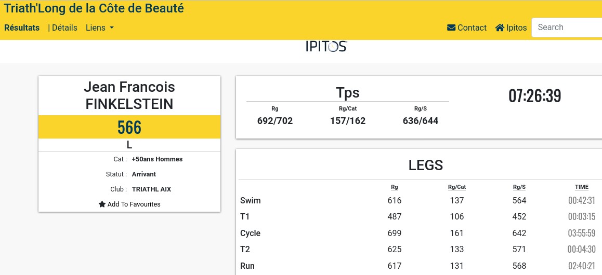Open the Liens menu
Screen dimensions: 602x275
point(100,28)
